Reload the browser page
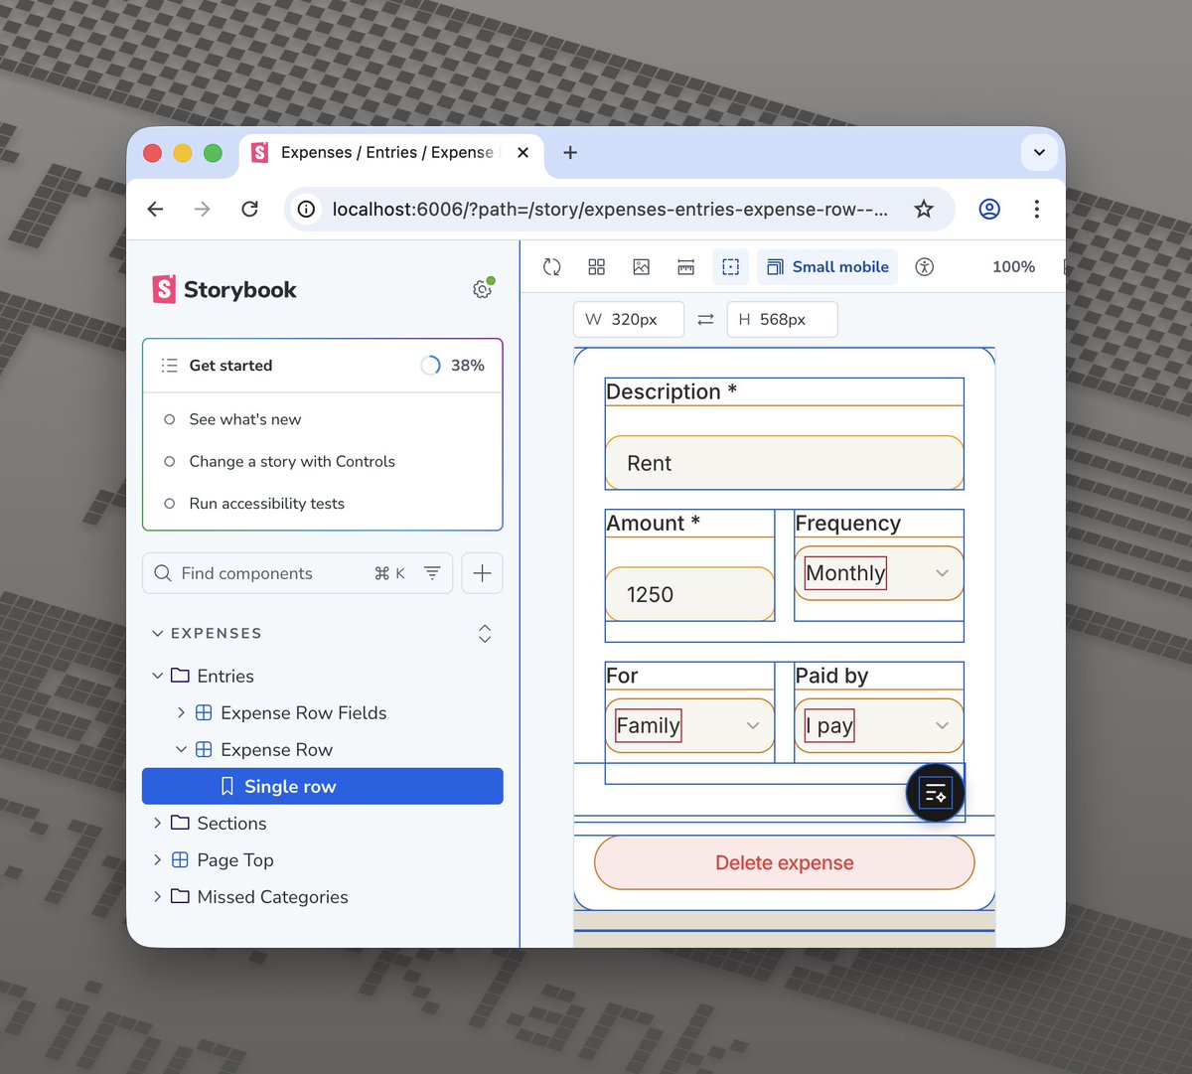The image size is (1192, 1074). pyautogui.click(x=250, y=209)
